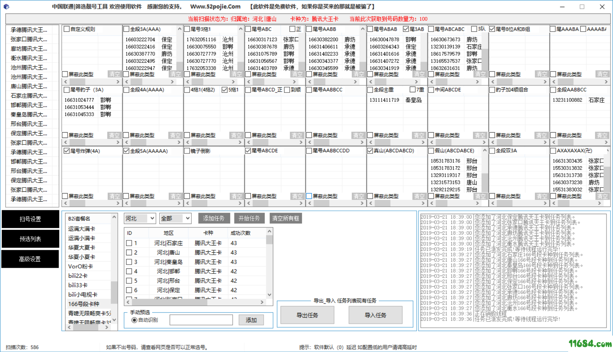Screen dimensions: 613x352
Task: Choose bili小电视卡 card type
Action: tap(89, 294)
